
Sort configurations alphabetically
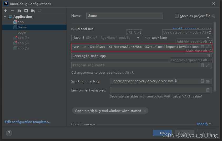click(40, 11)
